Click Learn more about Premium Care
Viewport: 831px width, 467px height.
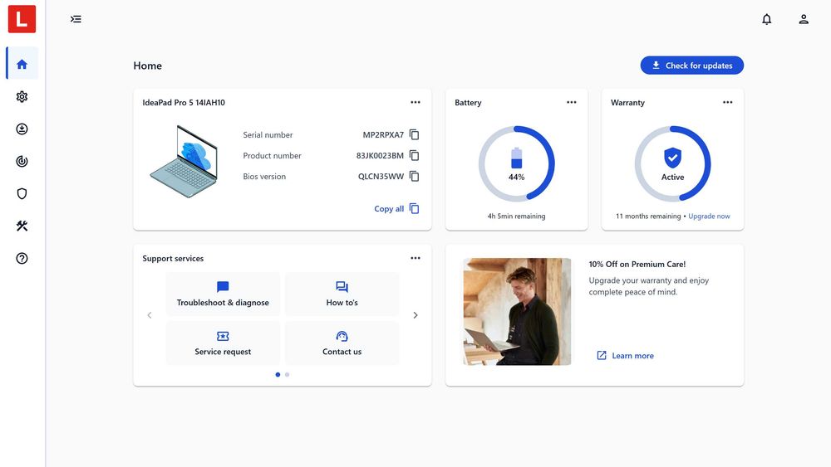(x=626, y=355)
